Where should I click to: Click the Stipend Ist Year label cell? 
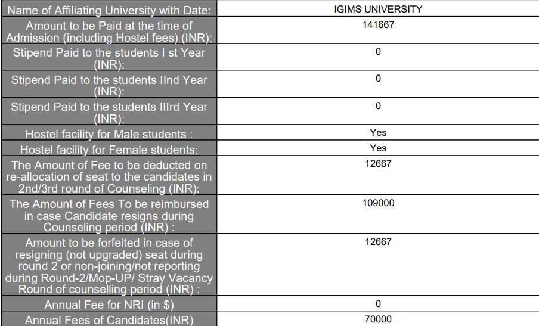click(x=109, y=58)
